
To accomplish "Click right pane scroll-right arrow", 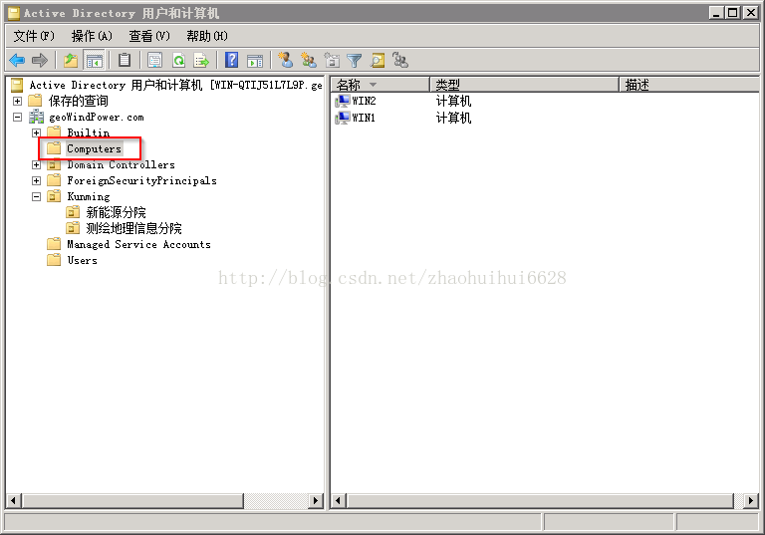I will click(x=751, y=500).
